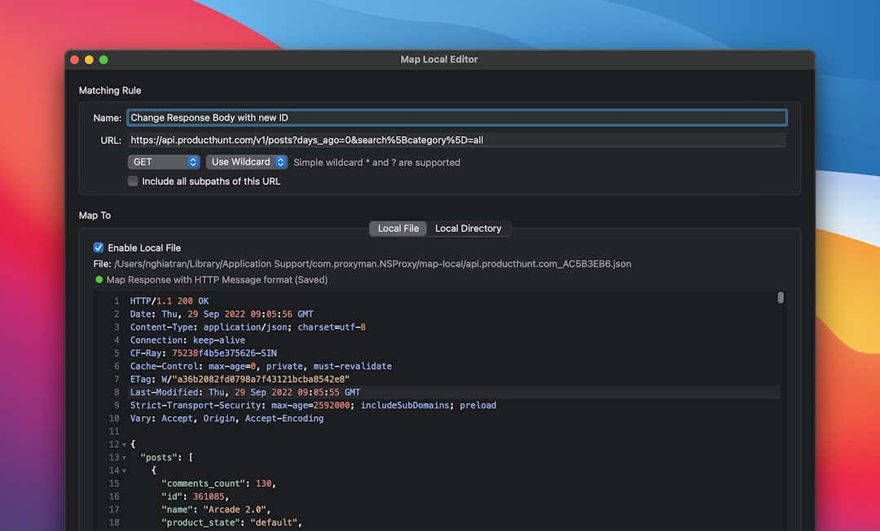
Task: Click the green Saved status indicator dot
Action: point(98,279)
